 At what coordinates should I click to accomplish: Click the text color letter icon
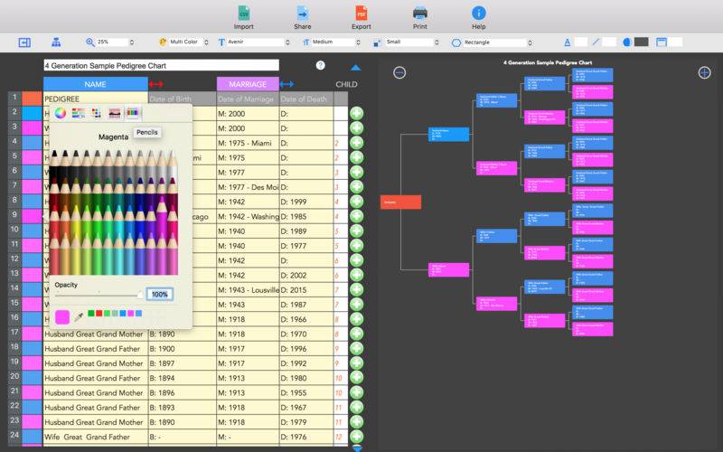coord(568,42)
